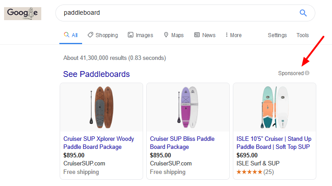Click the Sponsored info icon

pyautogui.click(x=307, y=73)
